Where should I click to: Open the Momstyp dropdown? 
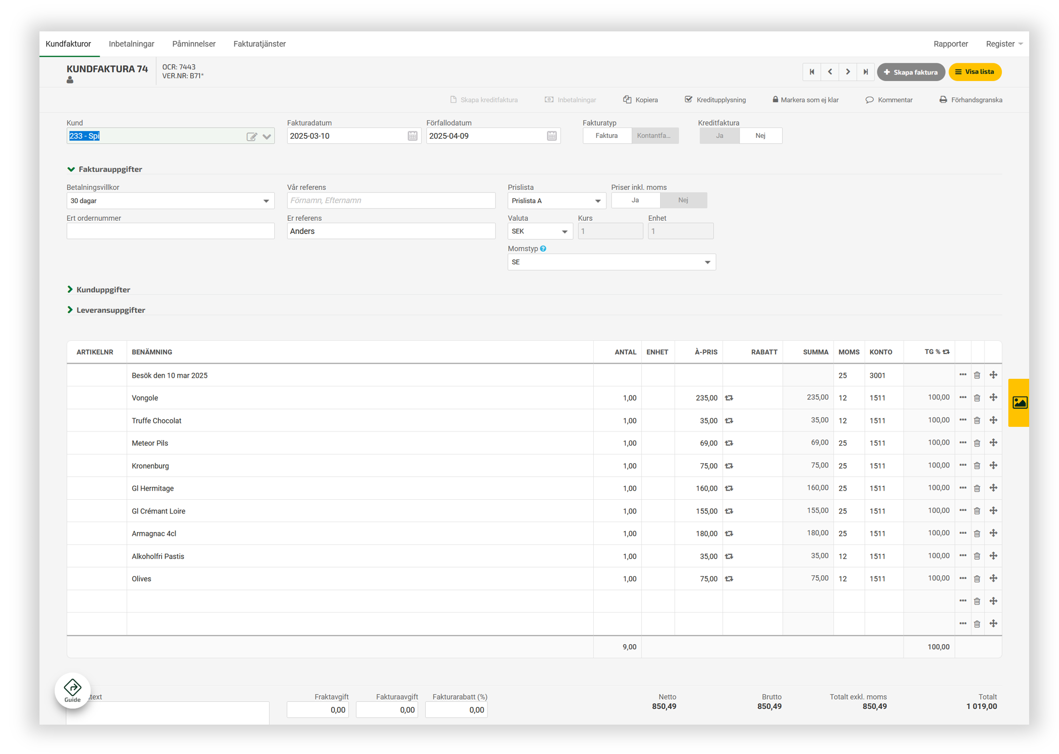[x=611, y=262]
